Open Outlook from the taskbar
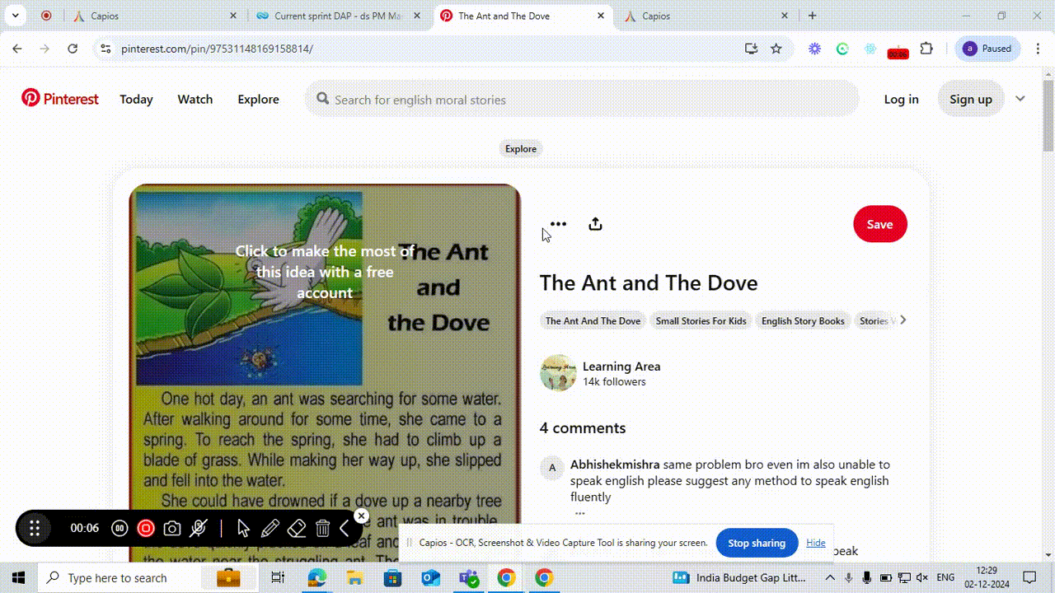 pos(430,577)
